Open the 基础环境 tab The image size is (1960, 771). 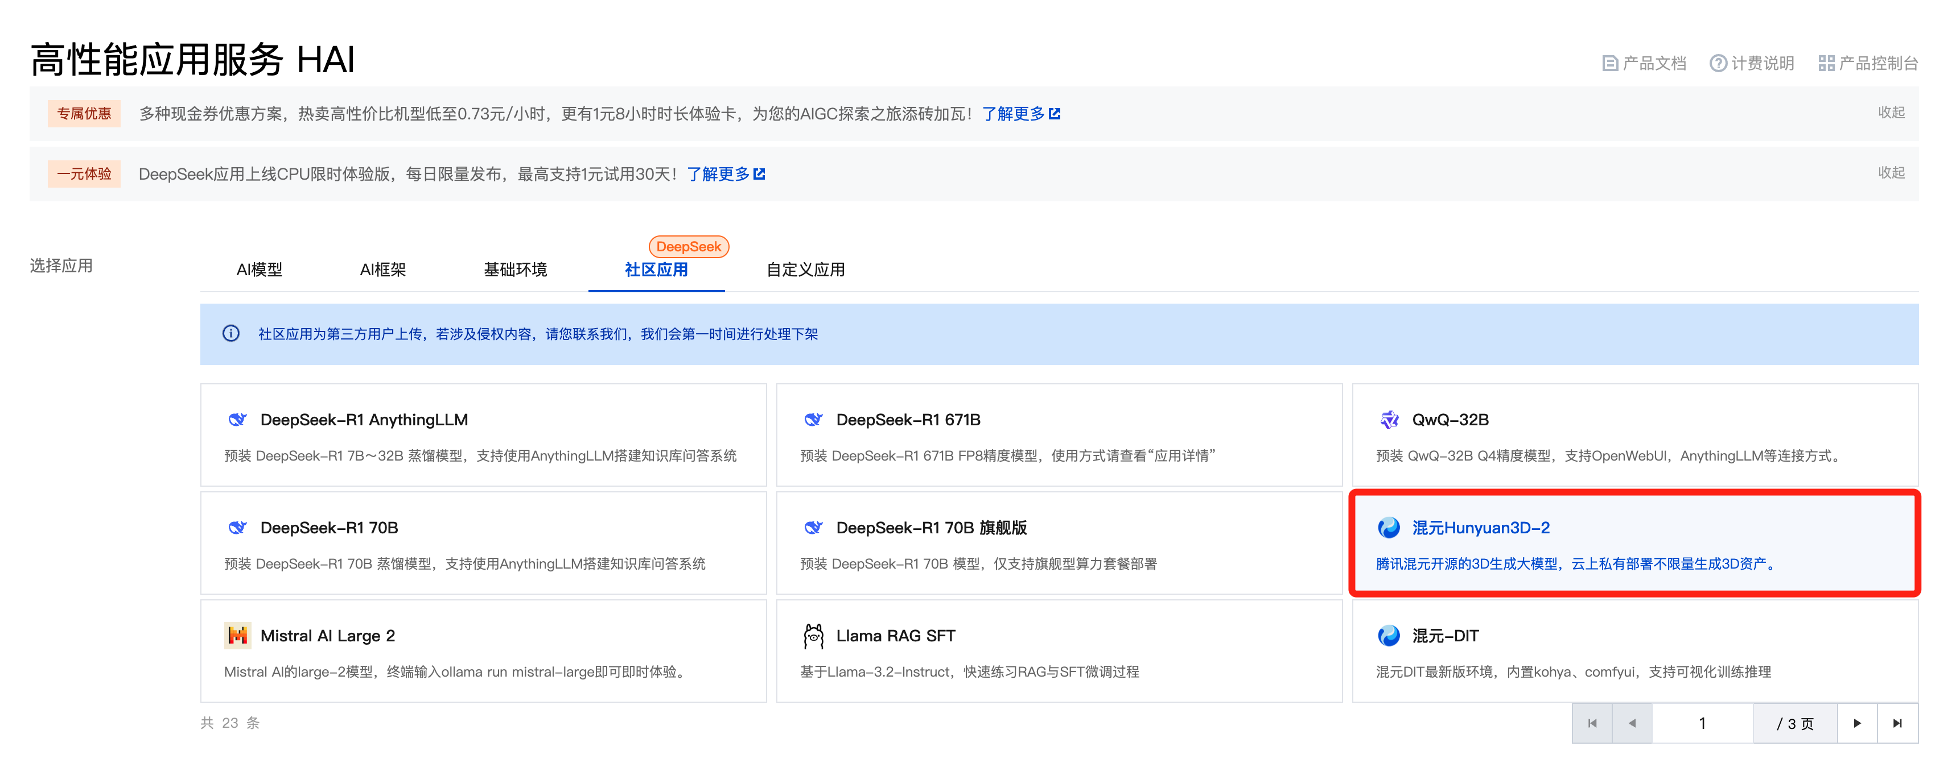[515, 269]
